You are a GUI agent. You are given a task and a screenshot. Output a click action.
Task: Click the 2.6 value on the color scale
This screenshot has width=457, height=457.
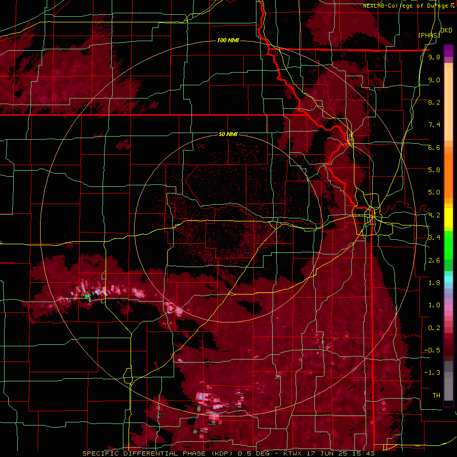[x=434, y=260]
